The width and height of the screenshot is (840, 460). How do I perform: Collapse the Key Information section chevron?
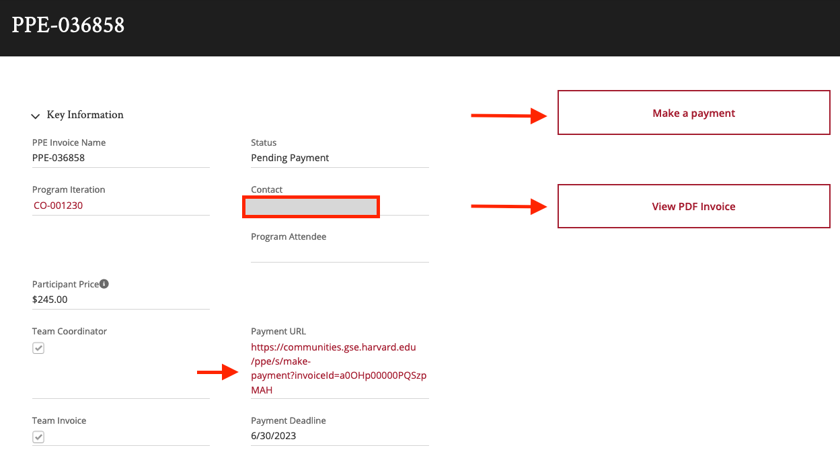36,116
